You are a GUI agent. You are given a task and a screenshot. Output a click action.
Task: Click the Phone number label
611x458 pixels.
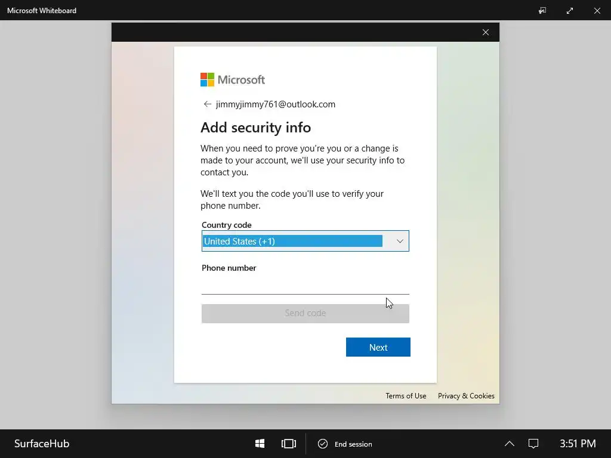coord(229,268)
